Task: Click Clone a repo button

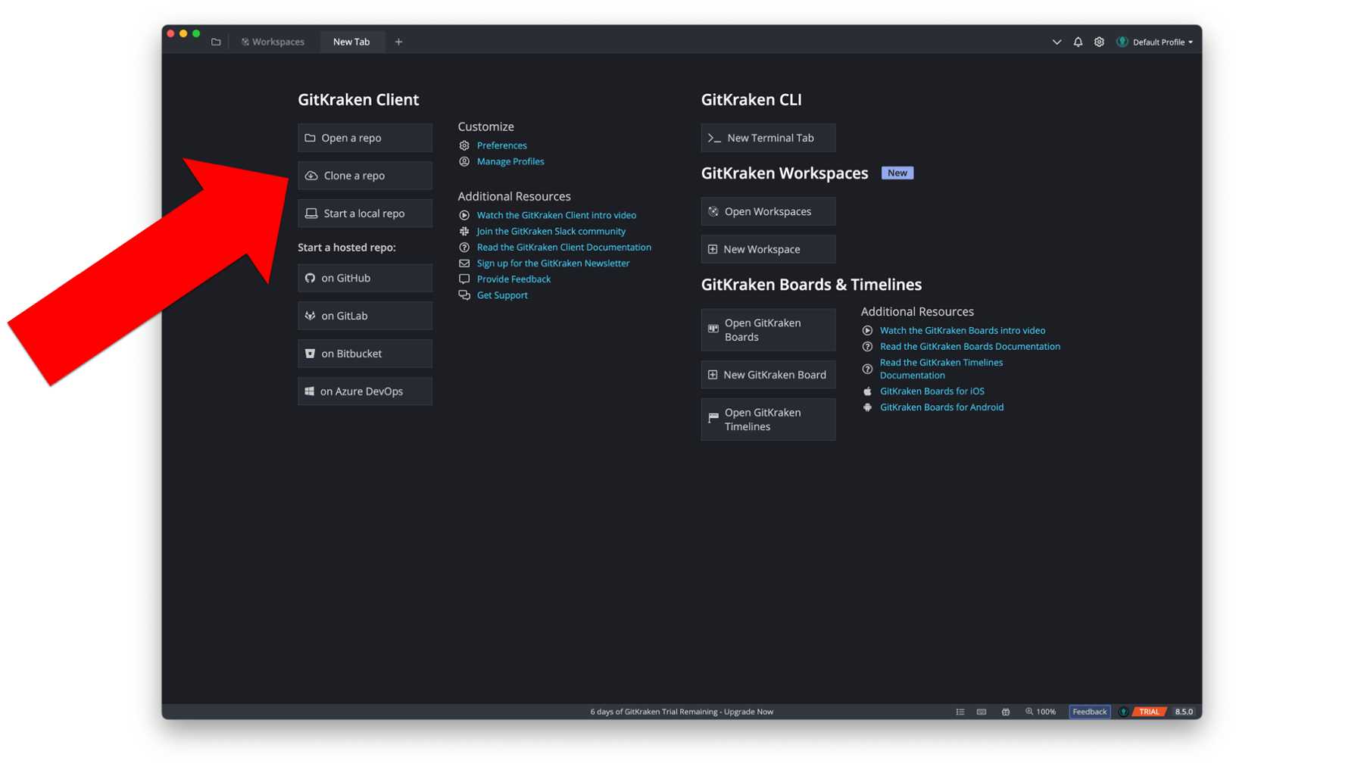Action: pos(365,176)
